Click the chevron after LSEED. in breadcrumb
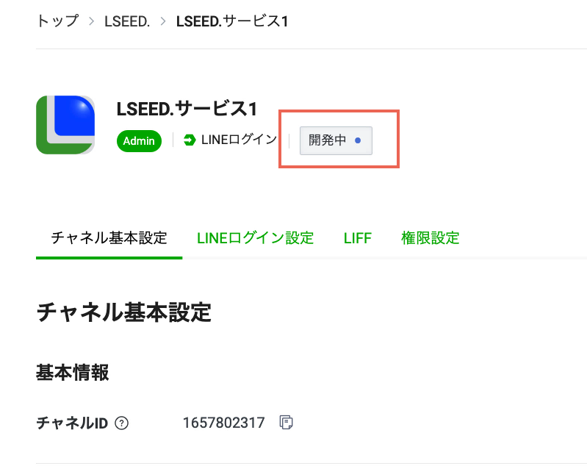 [163, 21]
